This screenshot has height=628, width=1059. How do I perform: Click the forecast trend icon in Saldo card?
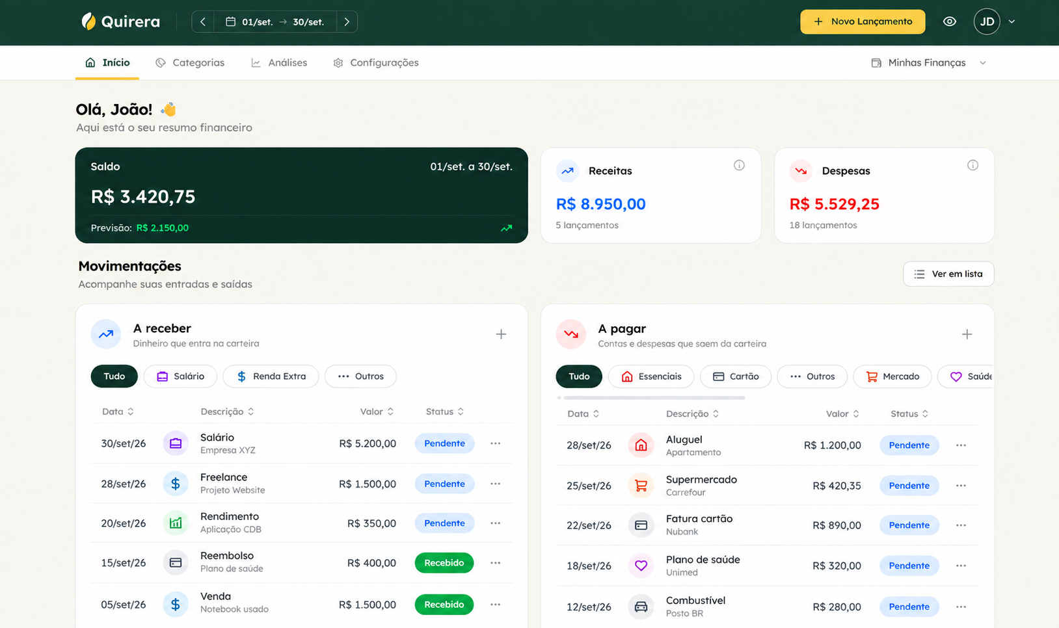click(506, 228)
